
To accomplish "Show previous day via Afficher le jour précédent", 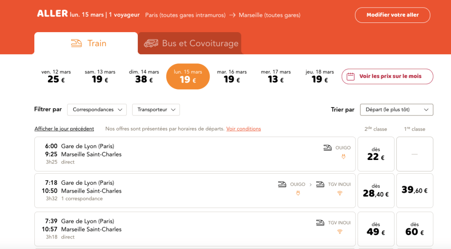I will pos(64,129).
